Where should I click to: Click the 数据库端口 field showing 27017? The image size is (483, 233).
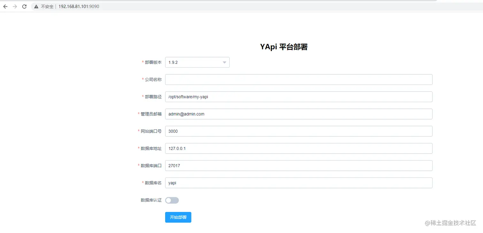(x=299, y=166)
